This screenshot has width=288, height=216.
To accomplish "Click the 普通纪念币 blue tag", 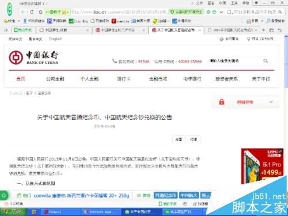I will [x=166, y=195].
